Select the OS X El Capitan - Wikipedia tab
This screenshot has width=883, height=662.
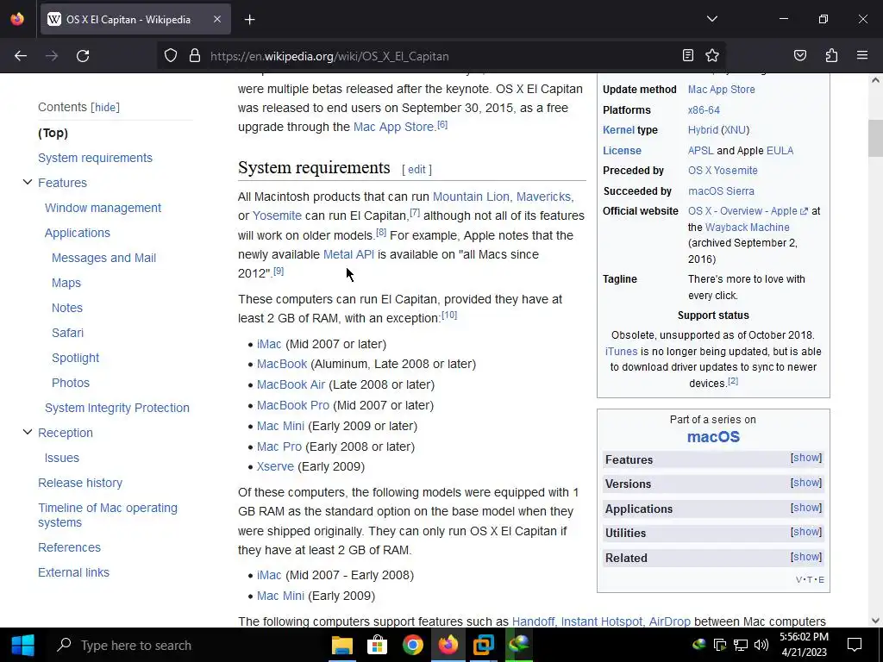[x=135, y=19]
